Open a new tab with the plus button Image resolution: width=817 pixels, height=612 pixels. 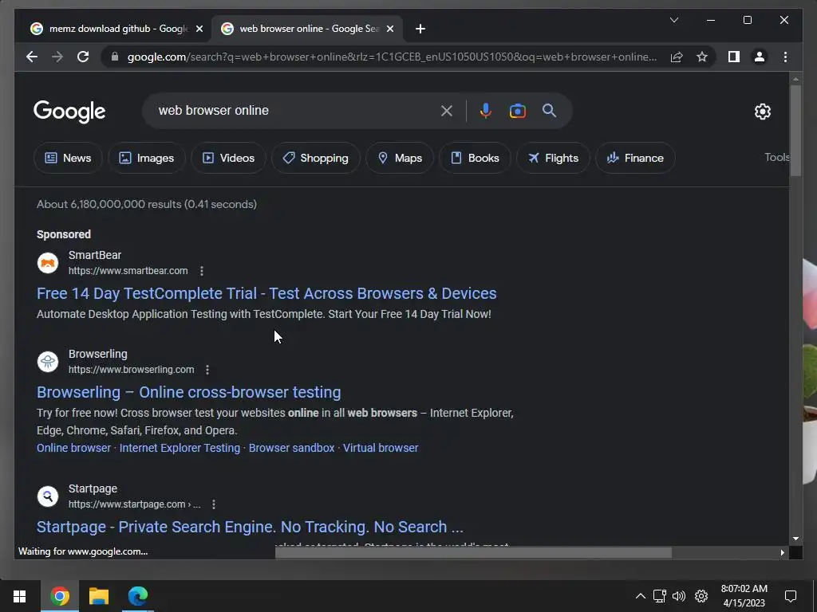coord(420,29)
